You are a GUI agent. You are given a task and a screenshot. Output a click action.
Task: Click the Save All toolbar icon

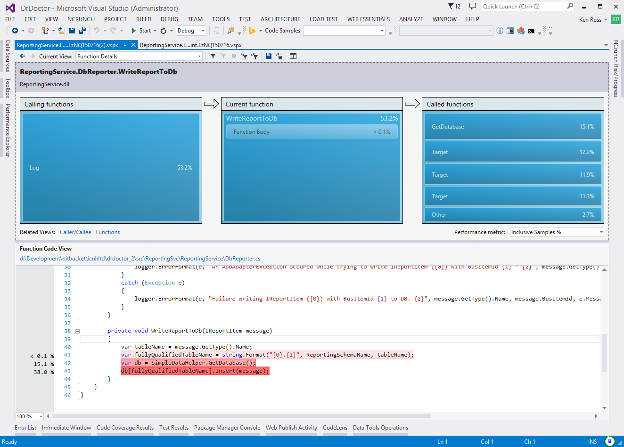tap(82, 31)
